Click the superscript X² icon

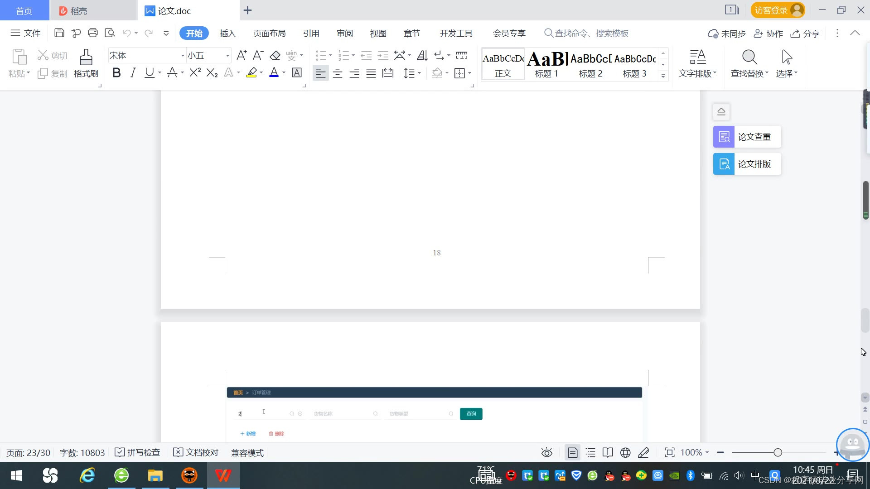[195, 72]
